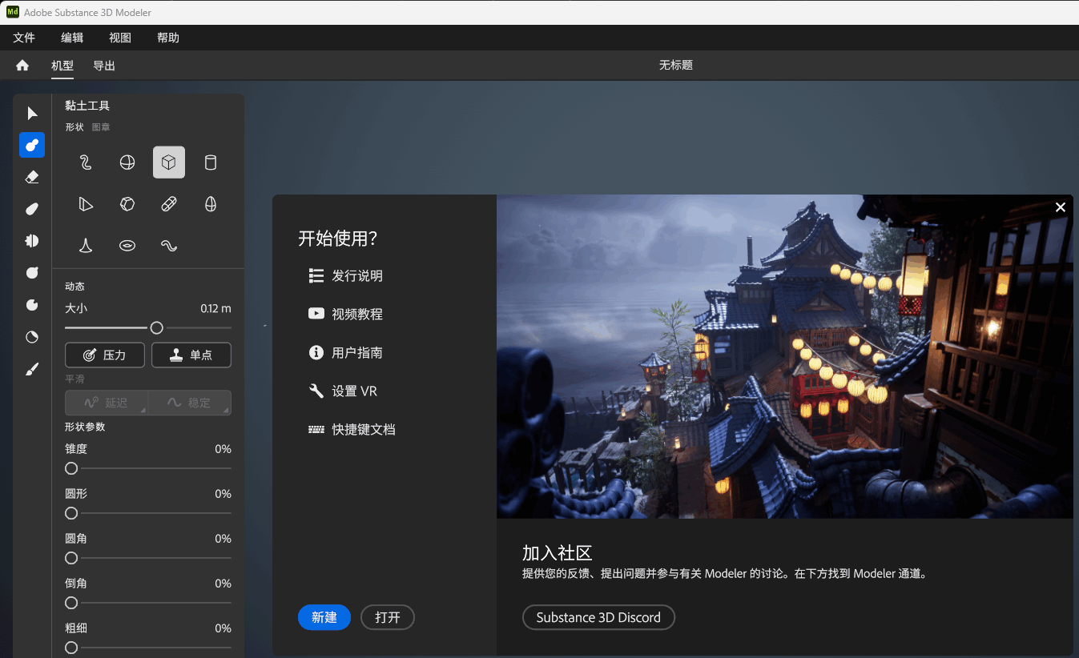
Task: Switch to the 图章 stamps tab
Action: 101,127
